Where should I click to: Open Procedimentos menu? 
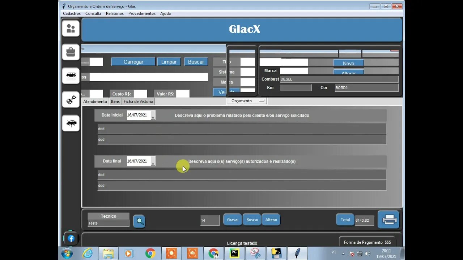142,13
